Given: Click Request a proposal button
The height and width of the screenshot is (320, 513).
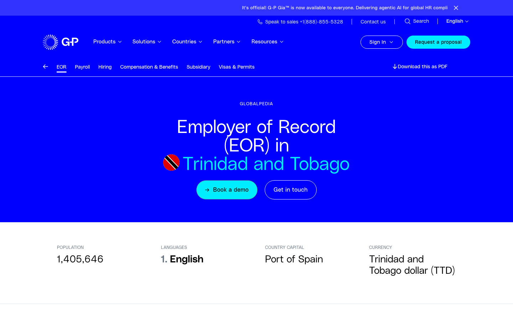Looking at the screenshot, I should click(438, 42).
